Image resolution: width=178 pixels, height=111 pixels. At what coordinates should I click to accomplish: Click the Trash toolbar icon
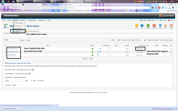point(160,25)
